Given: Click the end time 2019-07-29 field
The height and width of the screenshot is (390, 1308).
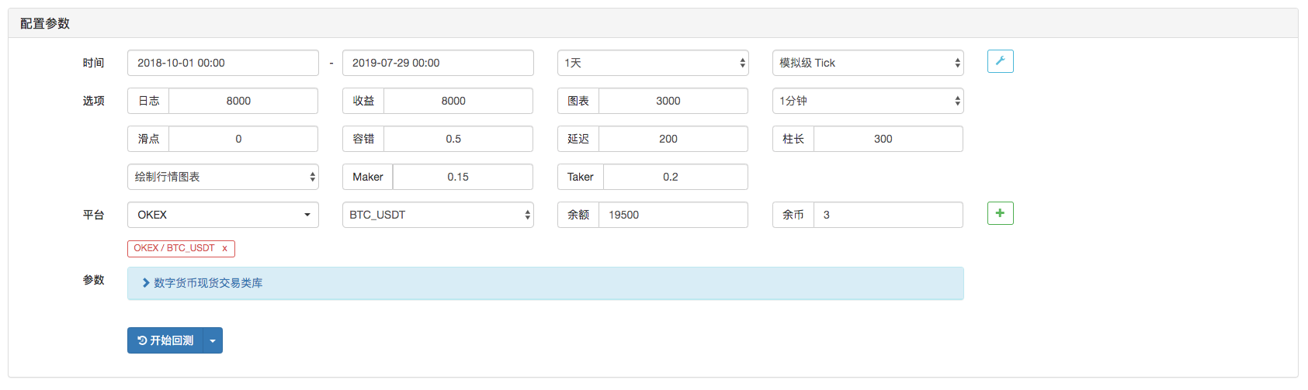Looking at the screenshot, I should click(x=438, y=63).
